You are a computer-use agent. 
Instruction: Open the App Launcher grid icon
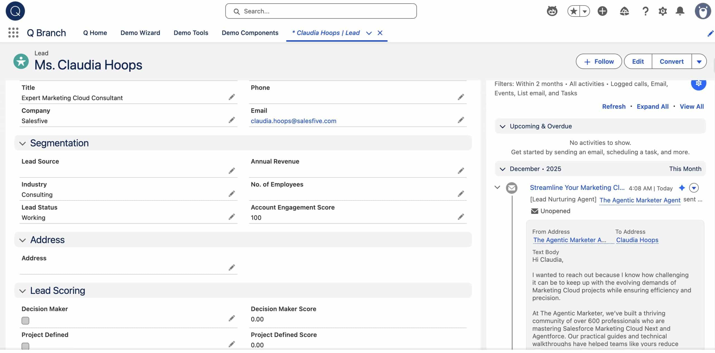[x=13, y=33]
